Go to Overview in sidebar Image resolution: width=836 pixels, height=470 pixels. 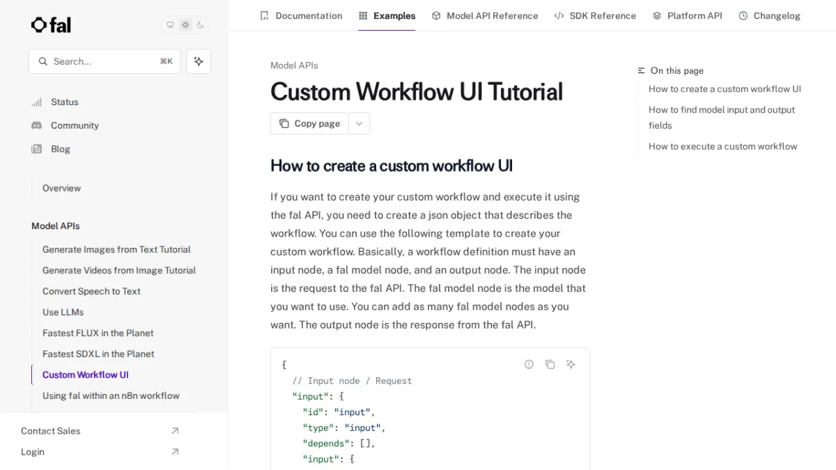click(61, 188)
